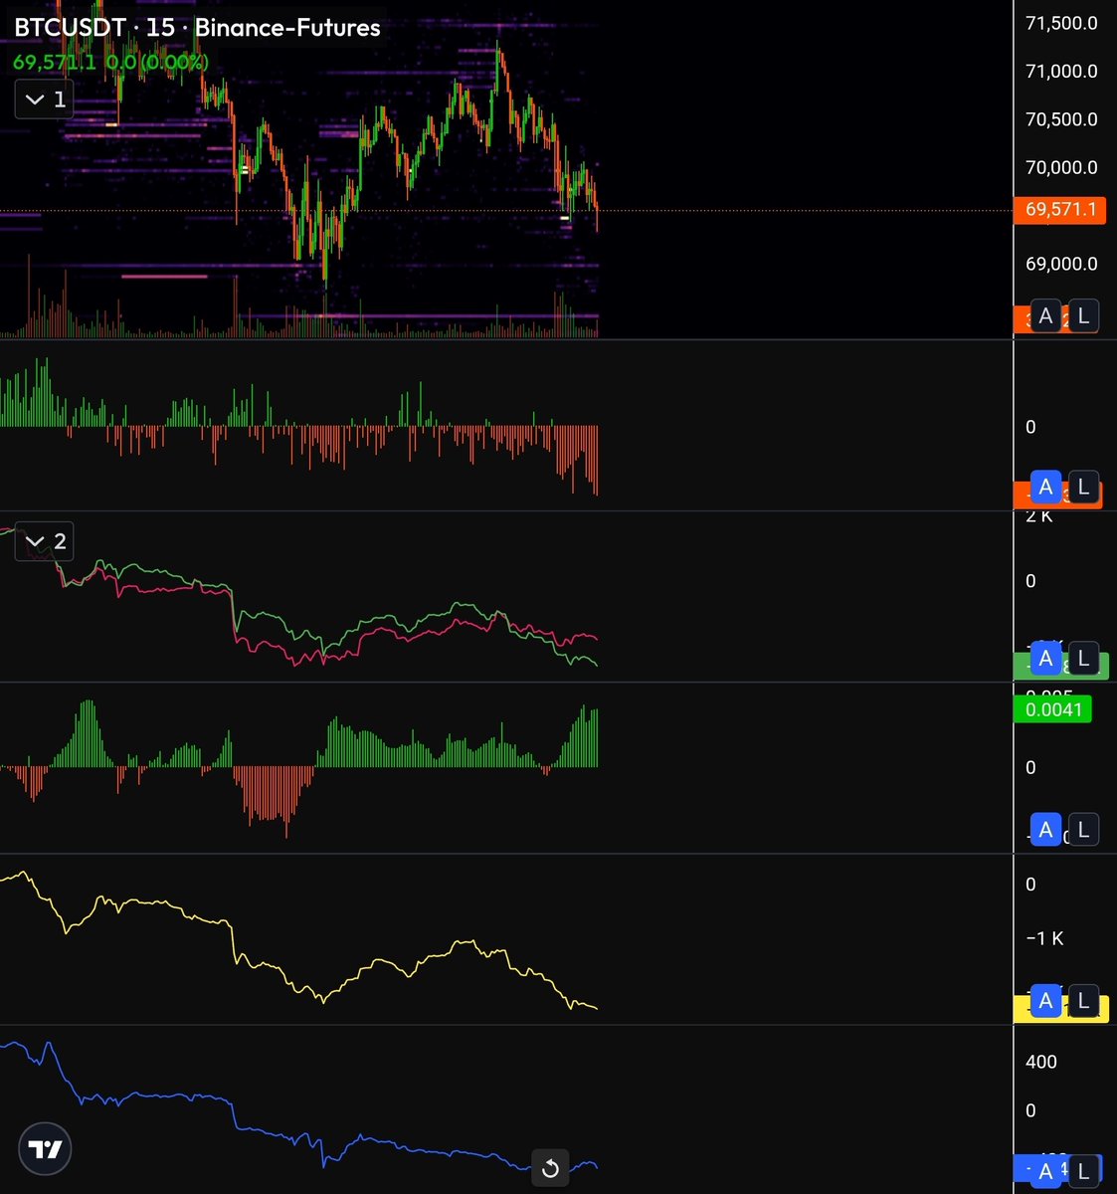Select the A auto-scale icon on the price pane

pos(1045,315)
